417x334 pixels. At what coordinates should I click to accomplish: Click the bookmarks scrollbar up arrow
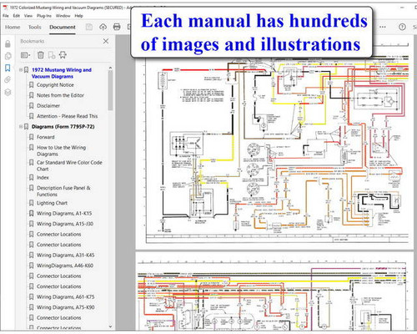tap(110, 68)
